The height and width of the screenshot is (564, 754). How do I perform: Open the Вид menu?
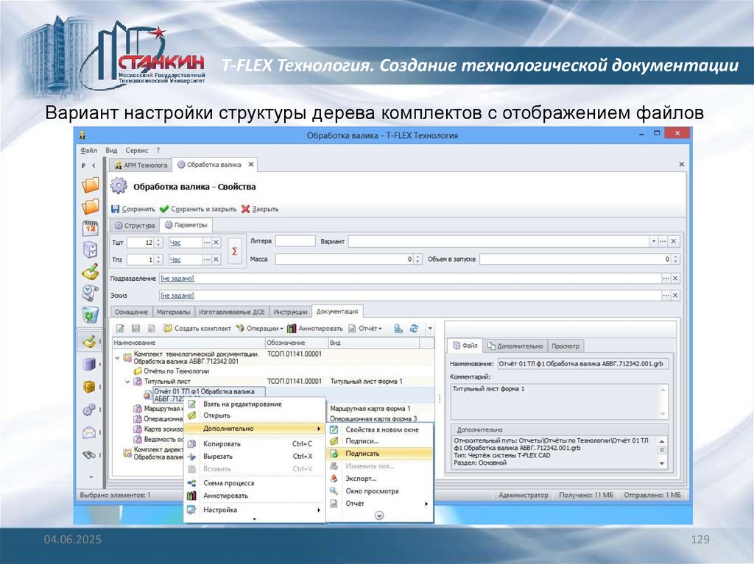(x=111, y=150)
